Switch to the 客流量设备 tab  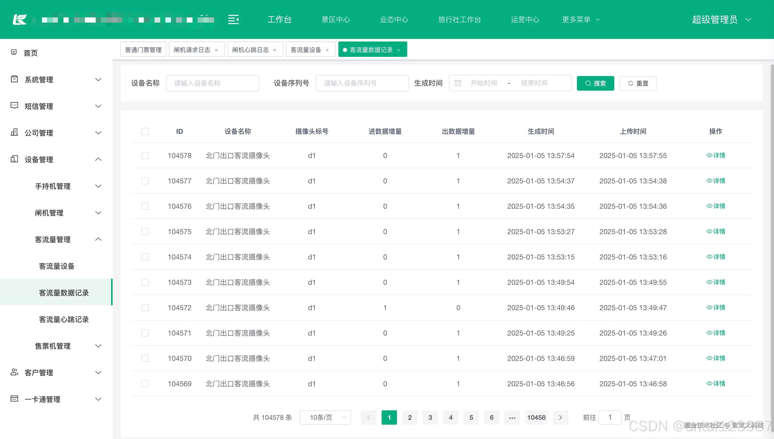click(x=306, y=50)
